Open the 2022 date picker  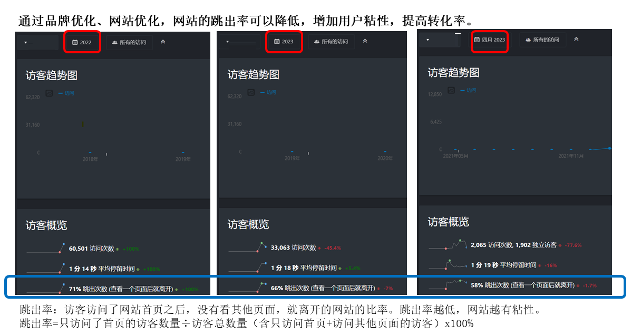(x=82, y=42)
